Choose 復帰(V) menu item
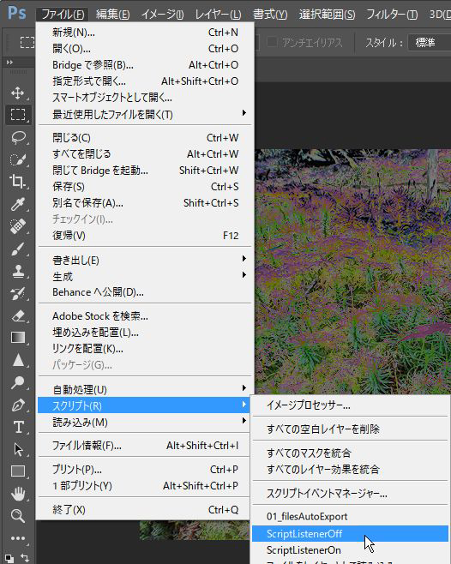451x564 pixels. coord(146,236)
